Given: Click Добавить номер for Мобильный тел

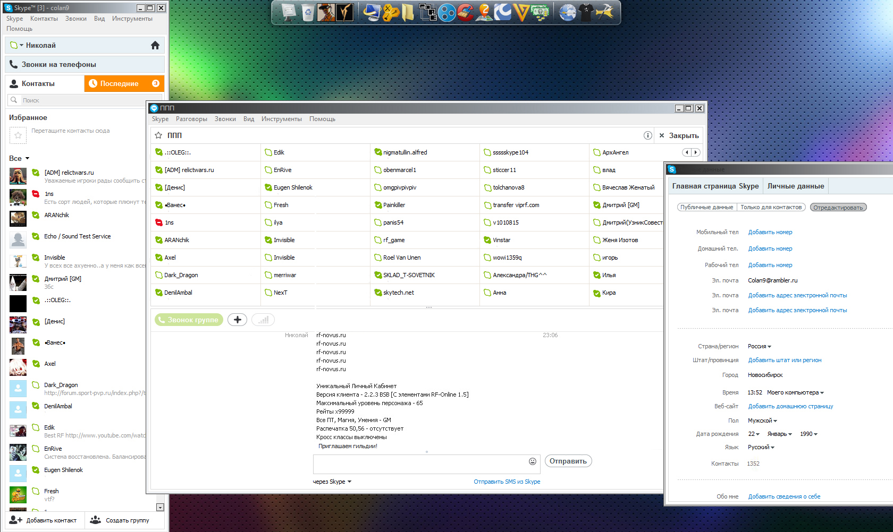Looking at the screenshot, I should click(770, 232).
